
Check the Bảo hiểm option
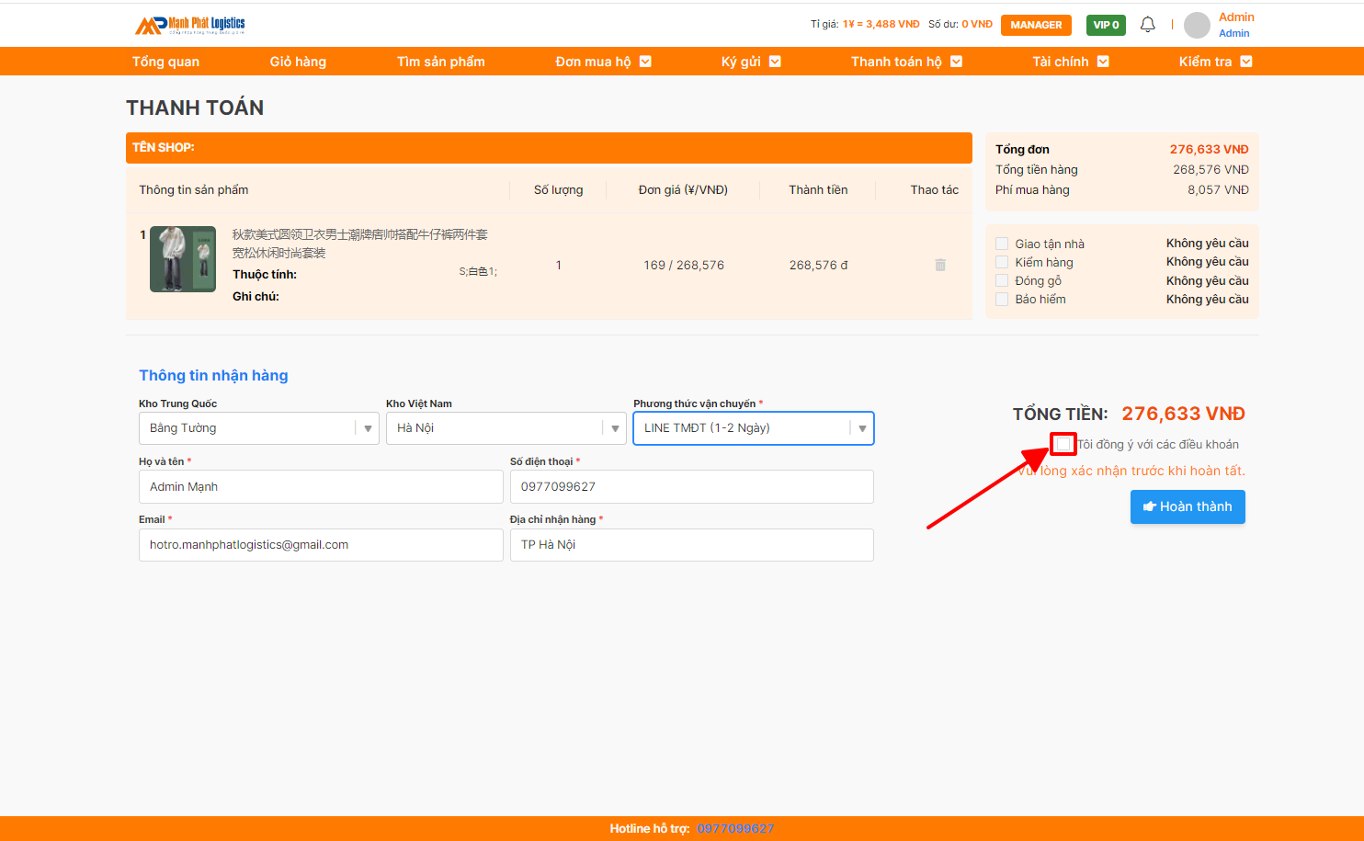tap(1002, 299)
